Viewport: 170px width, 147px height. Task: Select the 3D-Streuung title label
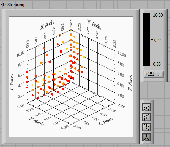12,5
